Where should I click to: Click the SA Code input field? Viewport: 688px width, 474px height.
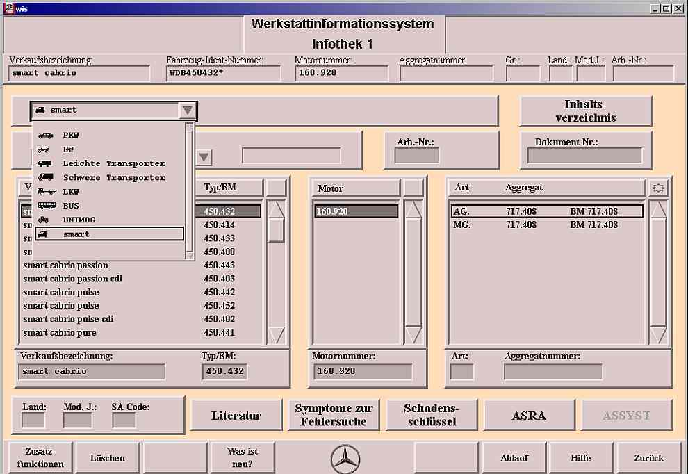point(124,420)
